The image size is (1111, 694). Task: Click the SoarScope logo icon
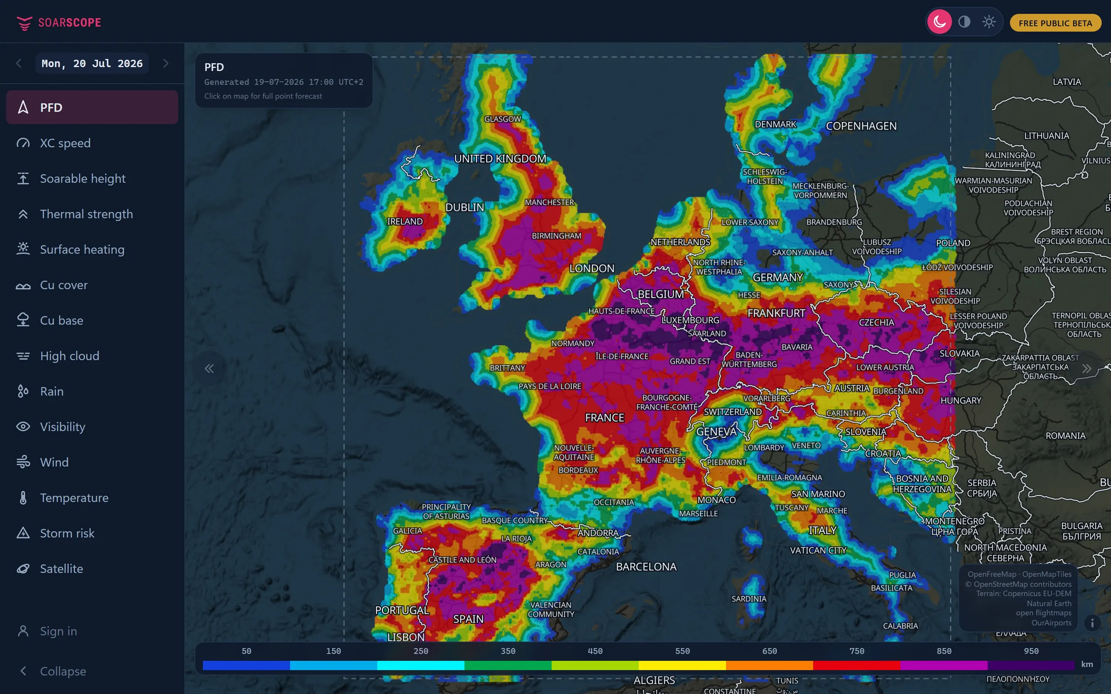[24, 22]
